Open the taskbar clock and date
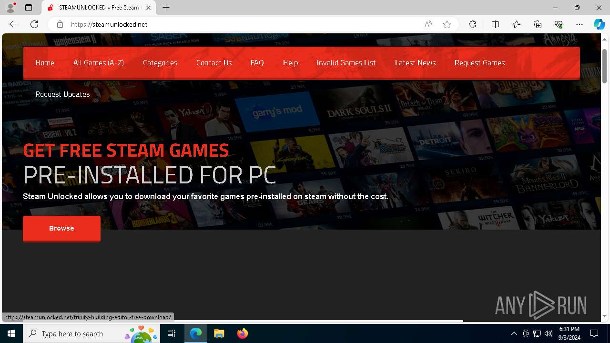 [569, 333]
